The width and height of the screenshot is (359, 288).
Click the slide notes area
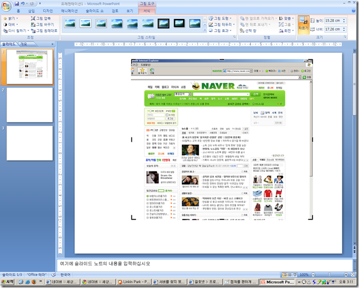(204, 265)
